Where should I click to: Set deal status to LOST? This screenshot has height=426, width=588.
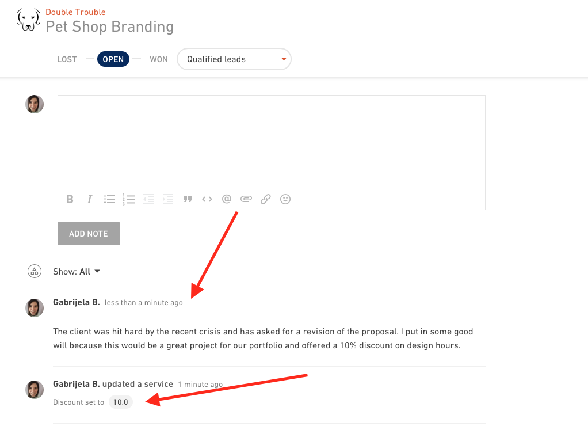pos(67,59)
